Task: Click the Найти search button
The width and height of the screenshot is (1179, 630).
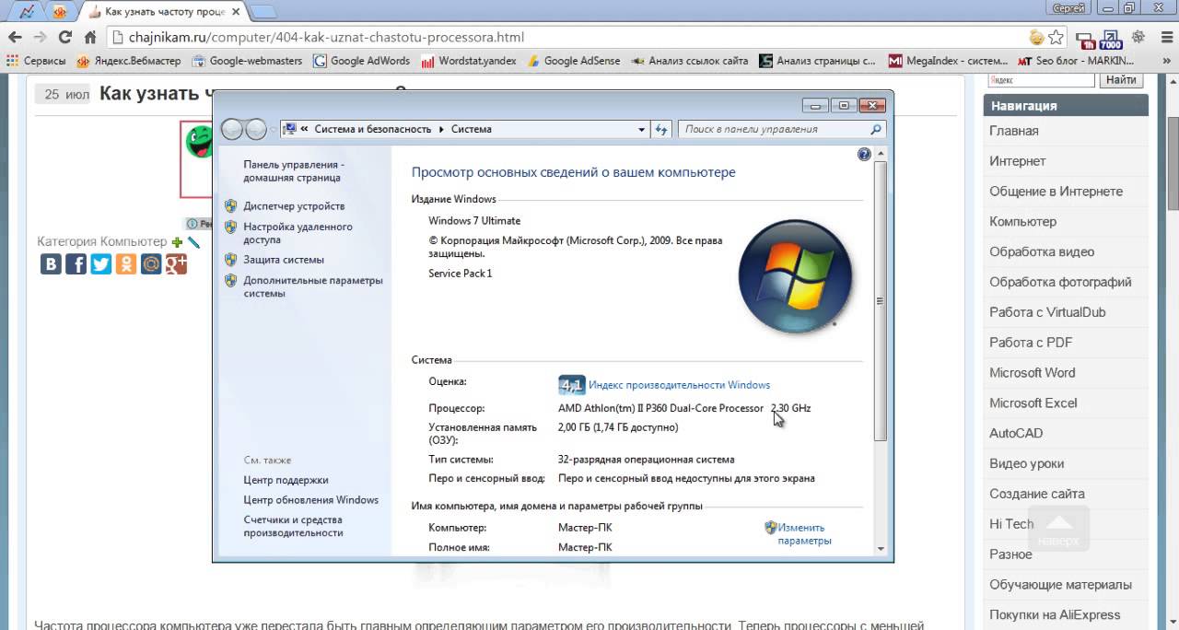Action: pyautogui.click(x=1121, y=80)
